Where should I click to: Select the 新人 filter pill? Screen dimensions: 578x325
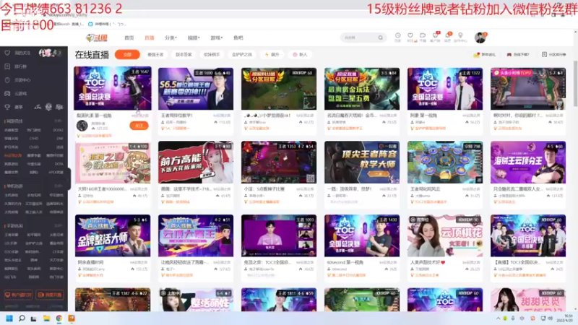[x=300, y=55]
